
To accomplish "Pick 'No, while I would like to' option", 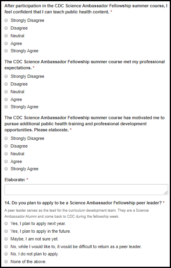I will [6, 247].
